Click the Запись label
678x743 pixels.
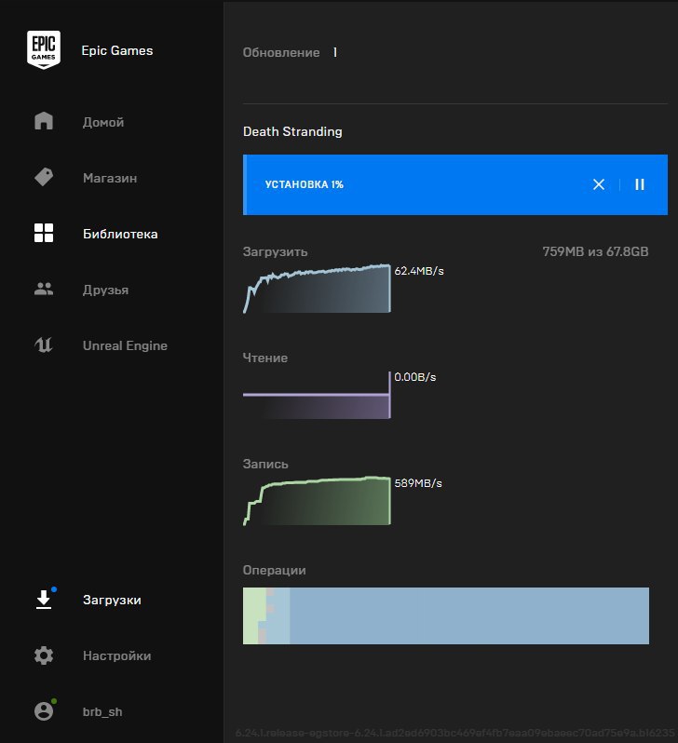(265, 464)
